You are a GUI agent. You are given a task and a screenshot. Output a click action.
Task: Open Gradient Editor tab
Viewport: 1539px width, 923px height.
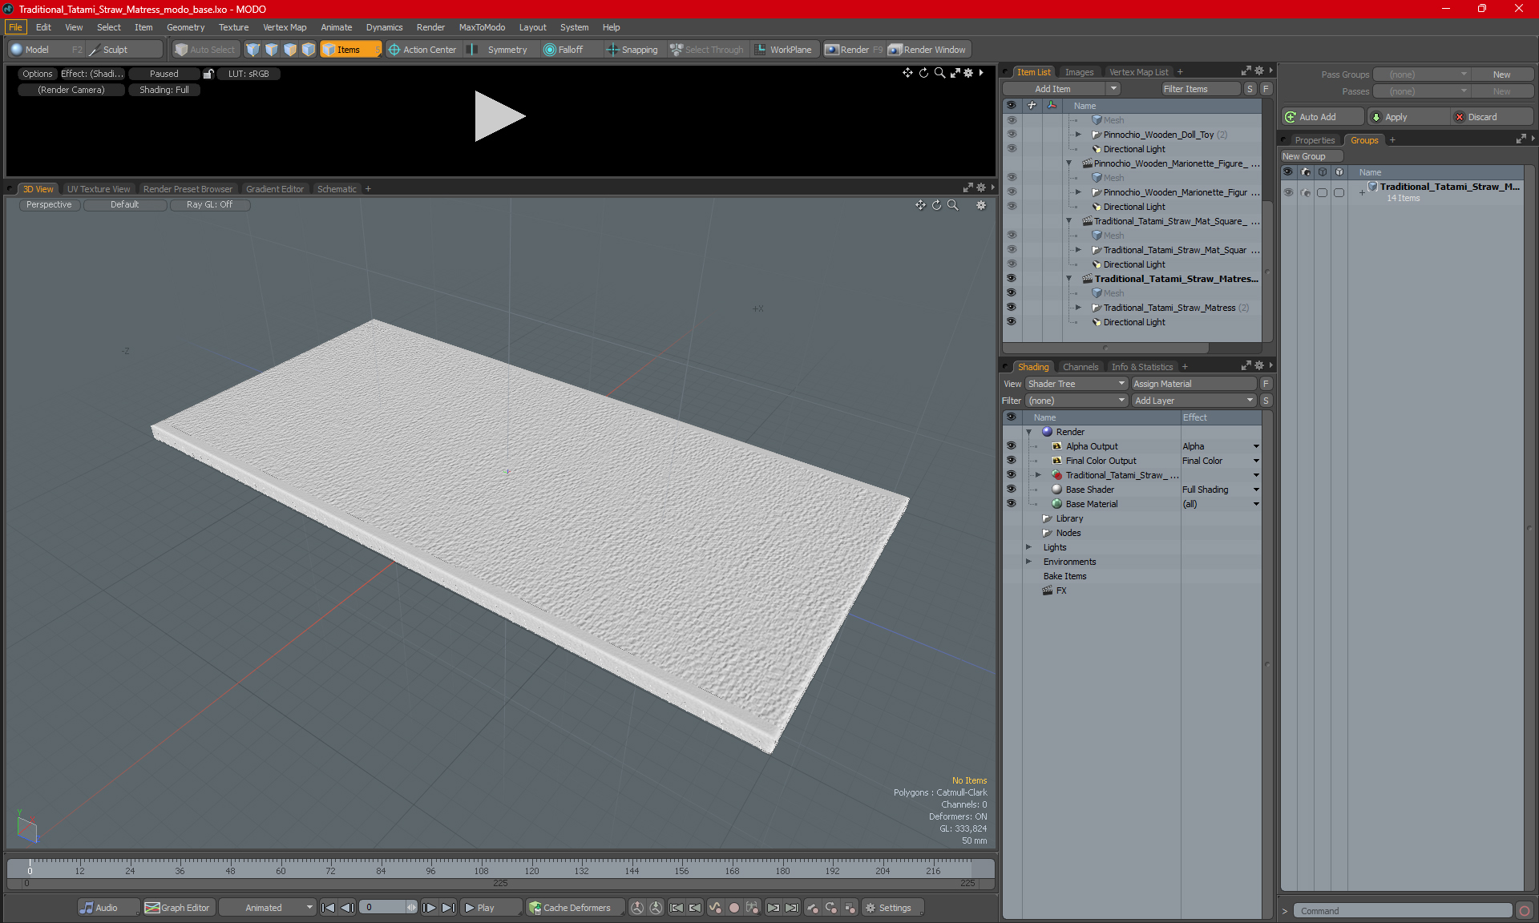click(275, 189)
